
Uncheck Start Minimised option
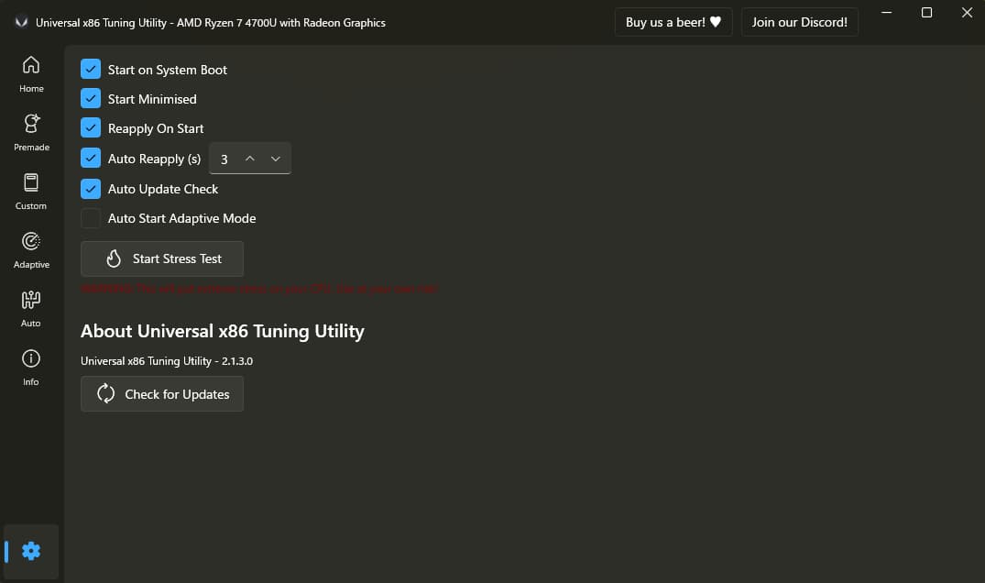tap(91, 99)
